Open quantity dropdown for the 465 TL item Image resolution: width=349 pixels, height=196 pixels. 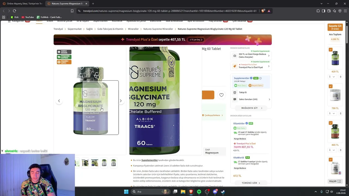[332, 150]
